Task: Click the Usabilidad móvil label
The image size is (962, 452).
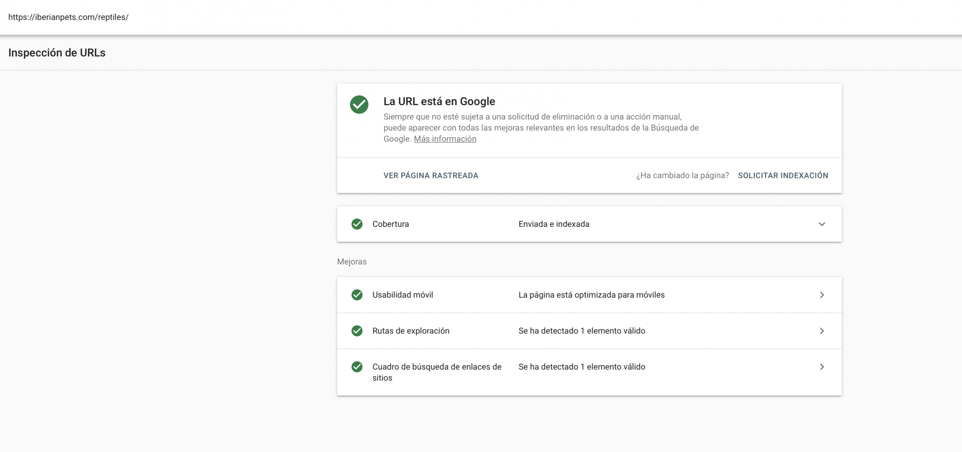Action: (x=402, y=295)
